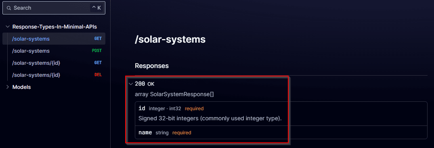The height and width of the screenshot is (148, 434).
Task: Select the GET /solar-systems sidebar entry
Action: point(54,39)
